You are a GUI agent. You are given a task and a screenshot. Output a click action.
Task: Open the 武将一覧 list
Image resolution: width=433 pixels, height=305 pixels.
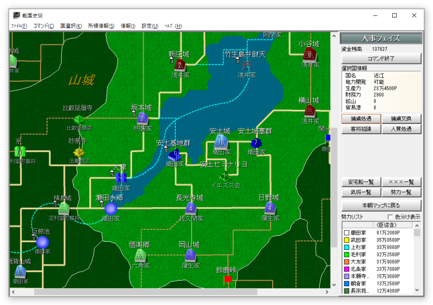click(x=361, y=192)
